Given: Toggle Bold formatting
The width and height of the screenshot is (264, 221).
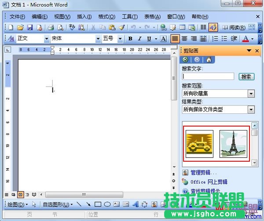Looking at the screenshot, I should tap(130, 39).
